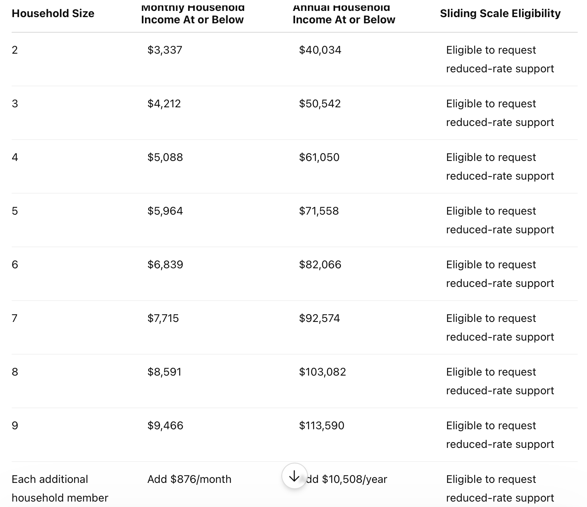Image resolution: width=587 pixels, height=507 pixels.
Task: Click the $3,337 monthly income cell
Action: [x=165, y=50]
